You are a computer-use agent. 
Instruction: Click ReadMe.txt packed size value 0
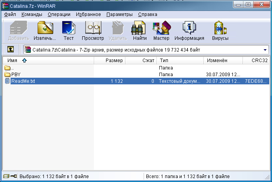coord(153,81)
